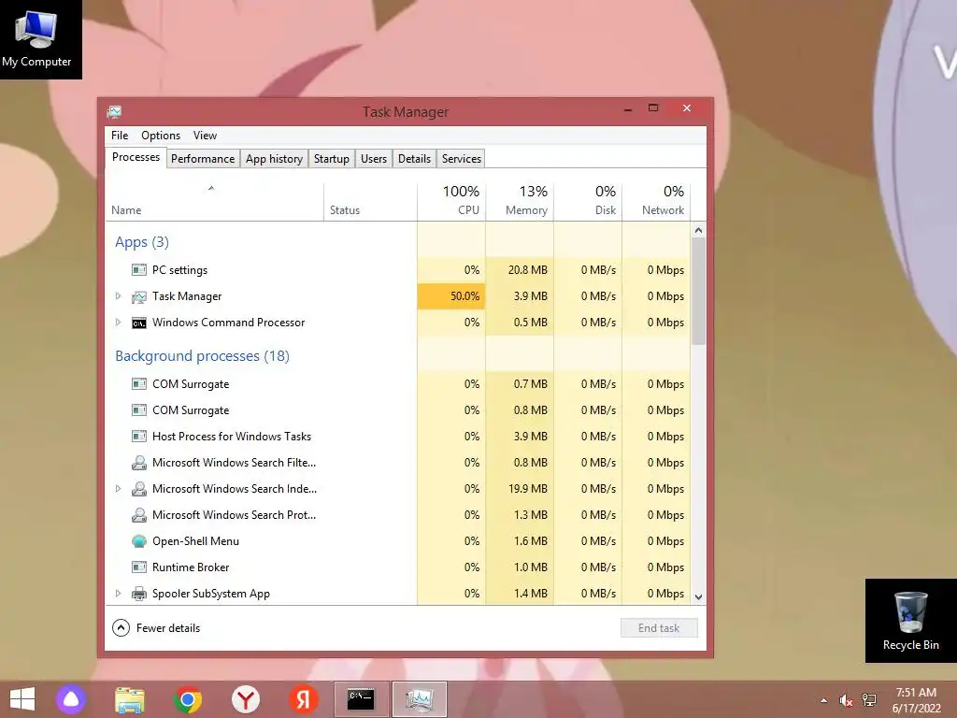
Task: Switch to the App history tab
Action: click(274, 159)
